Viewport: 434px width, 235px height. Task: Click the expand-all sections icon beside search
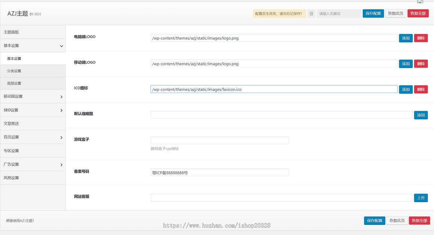311,14
